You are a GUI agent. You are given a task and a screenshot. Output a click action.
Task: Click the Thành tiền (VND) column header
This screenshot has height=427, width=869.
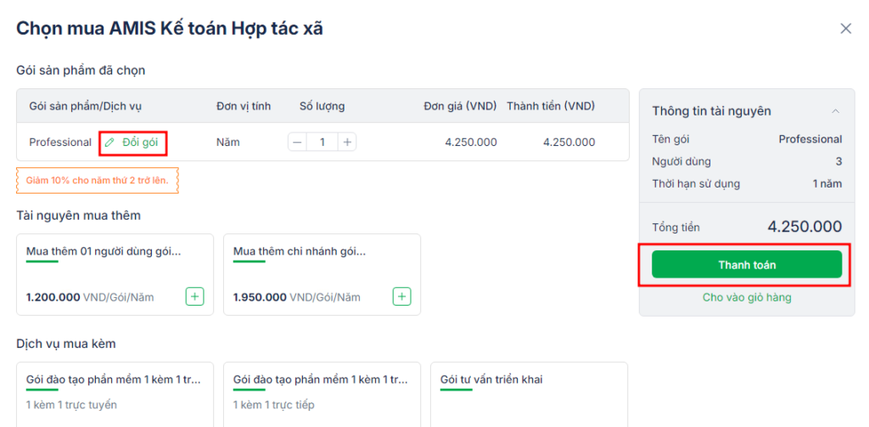click(550, 106)
